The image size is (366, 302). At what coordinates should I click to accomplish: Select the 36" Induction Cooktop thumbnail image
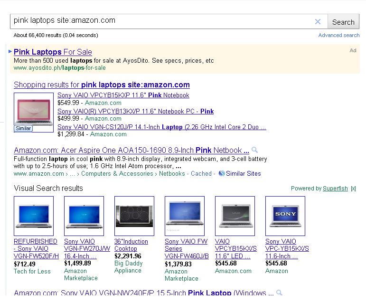[134, 216]
